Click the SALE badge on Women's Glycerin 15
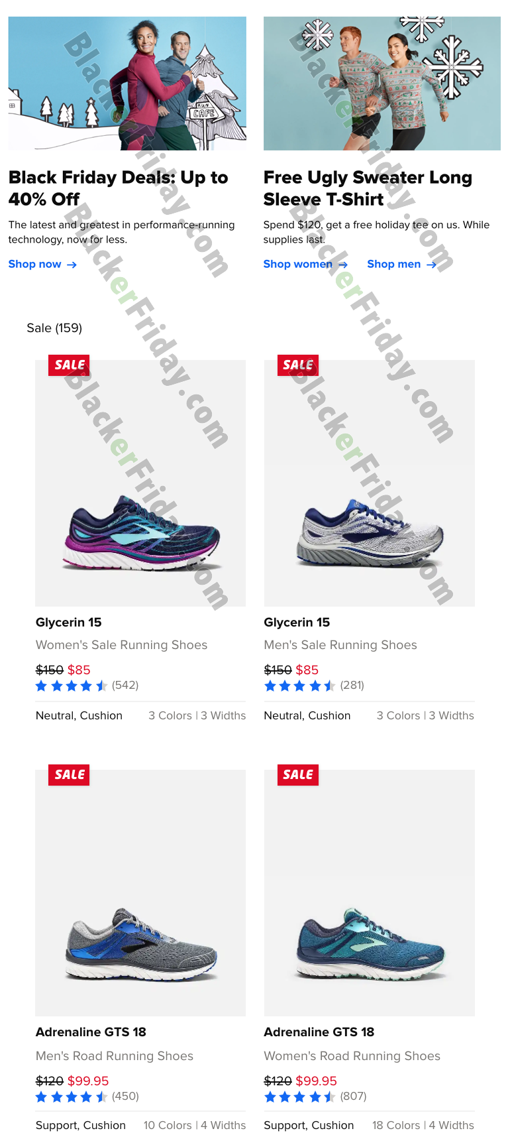 pyautogui.click(x=69, y=365)
